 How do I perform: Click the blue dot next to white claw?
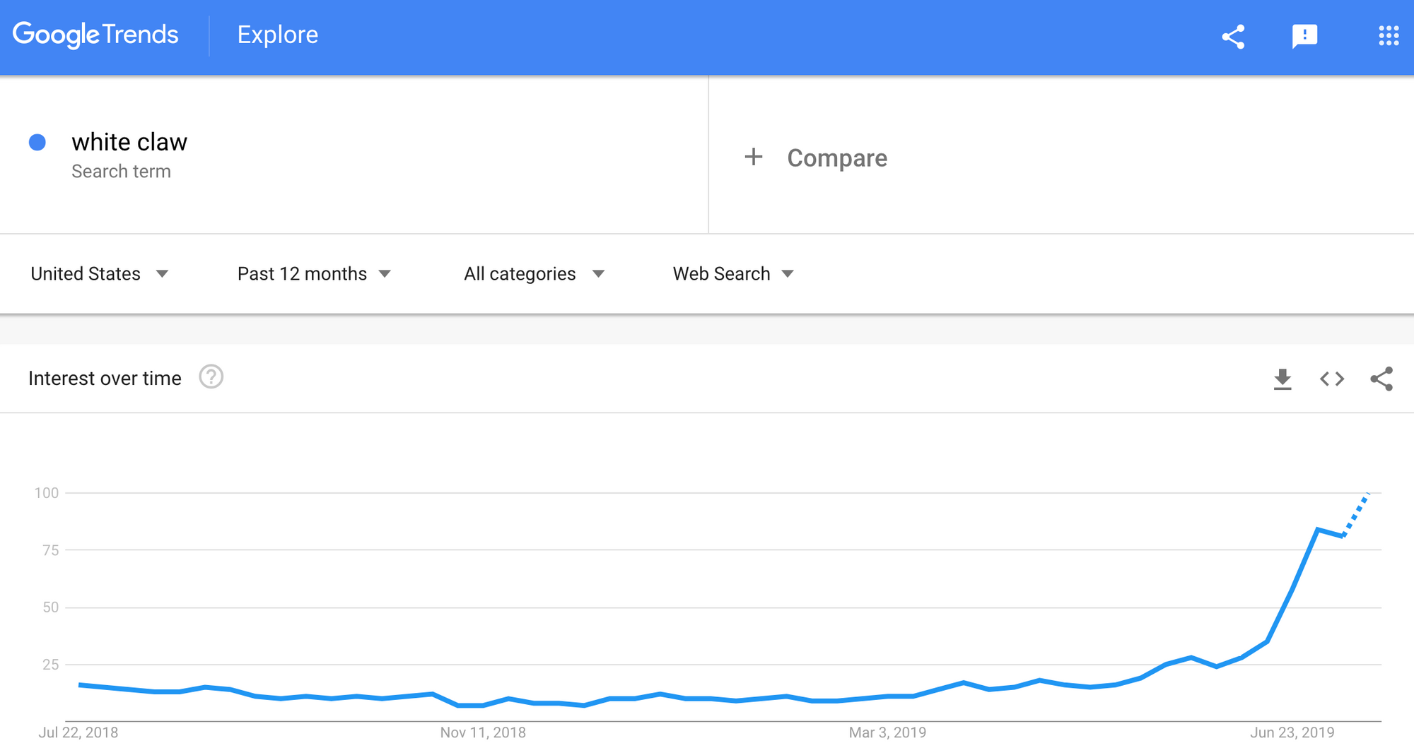pyautogui.click(x=37, y=143)
